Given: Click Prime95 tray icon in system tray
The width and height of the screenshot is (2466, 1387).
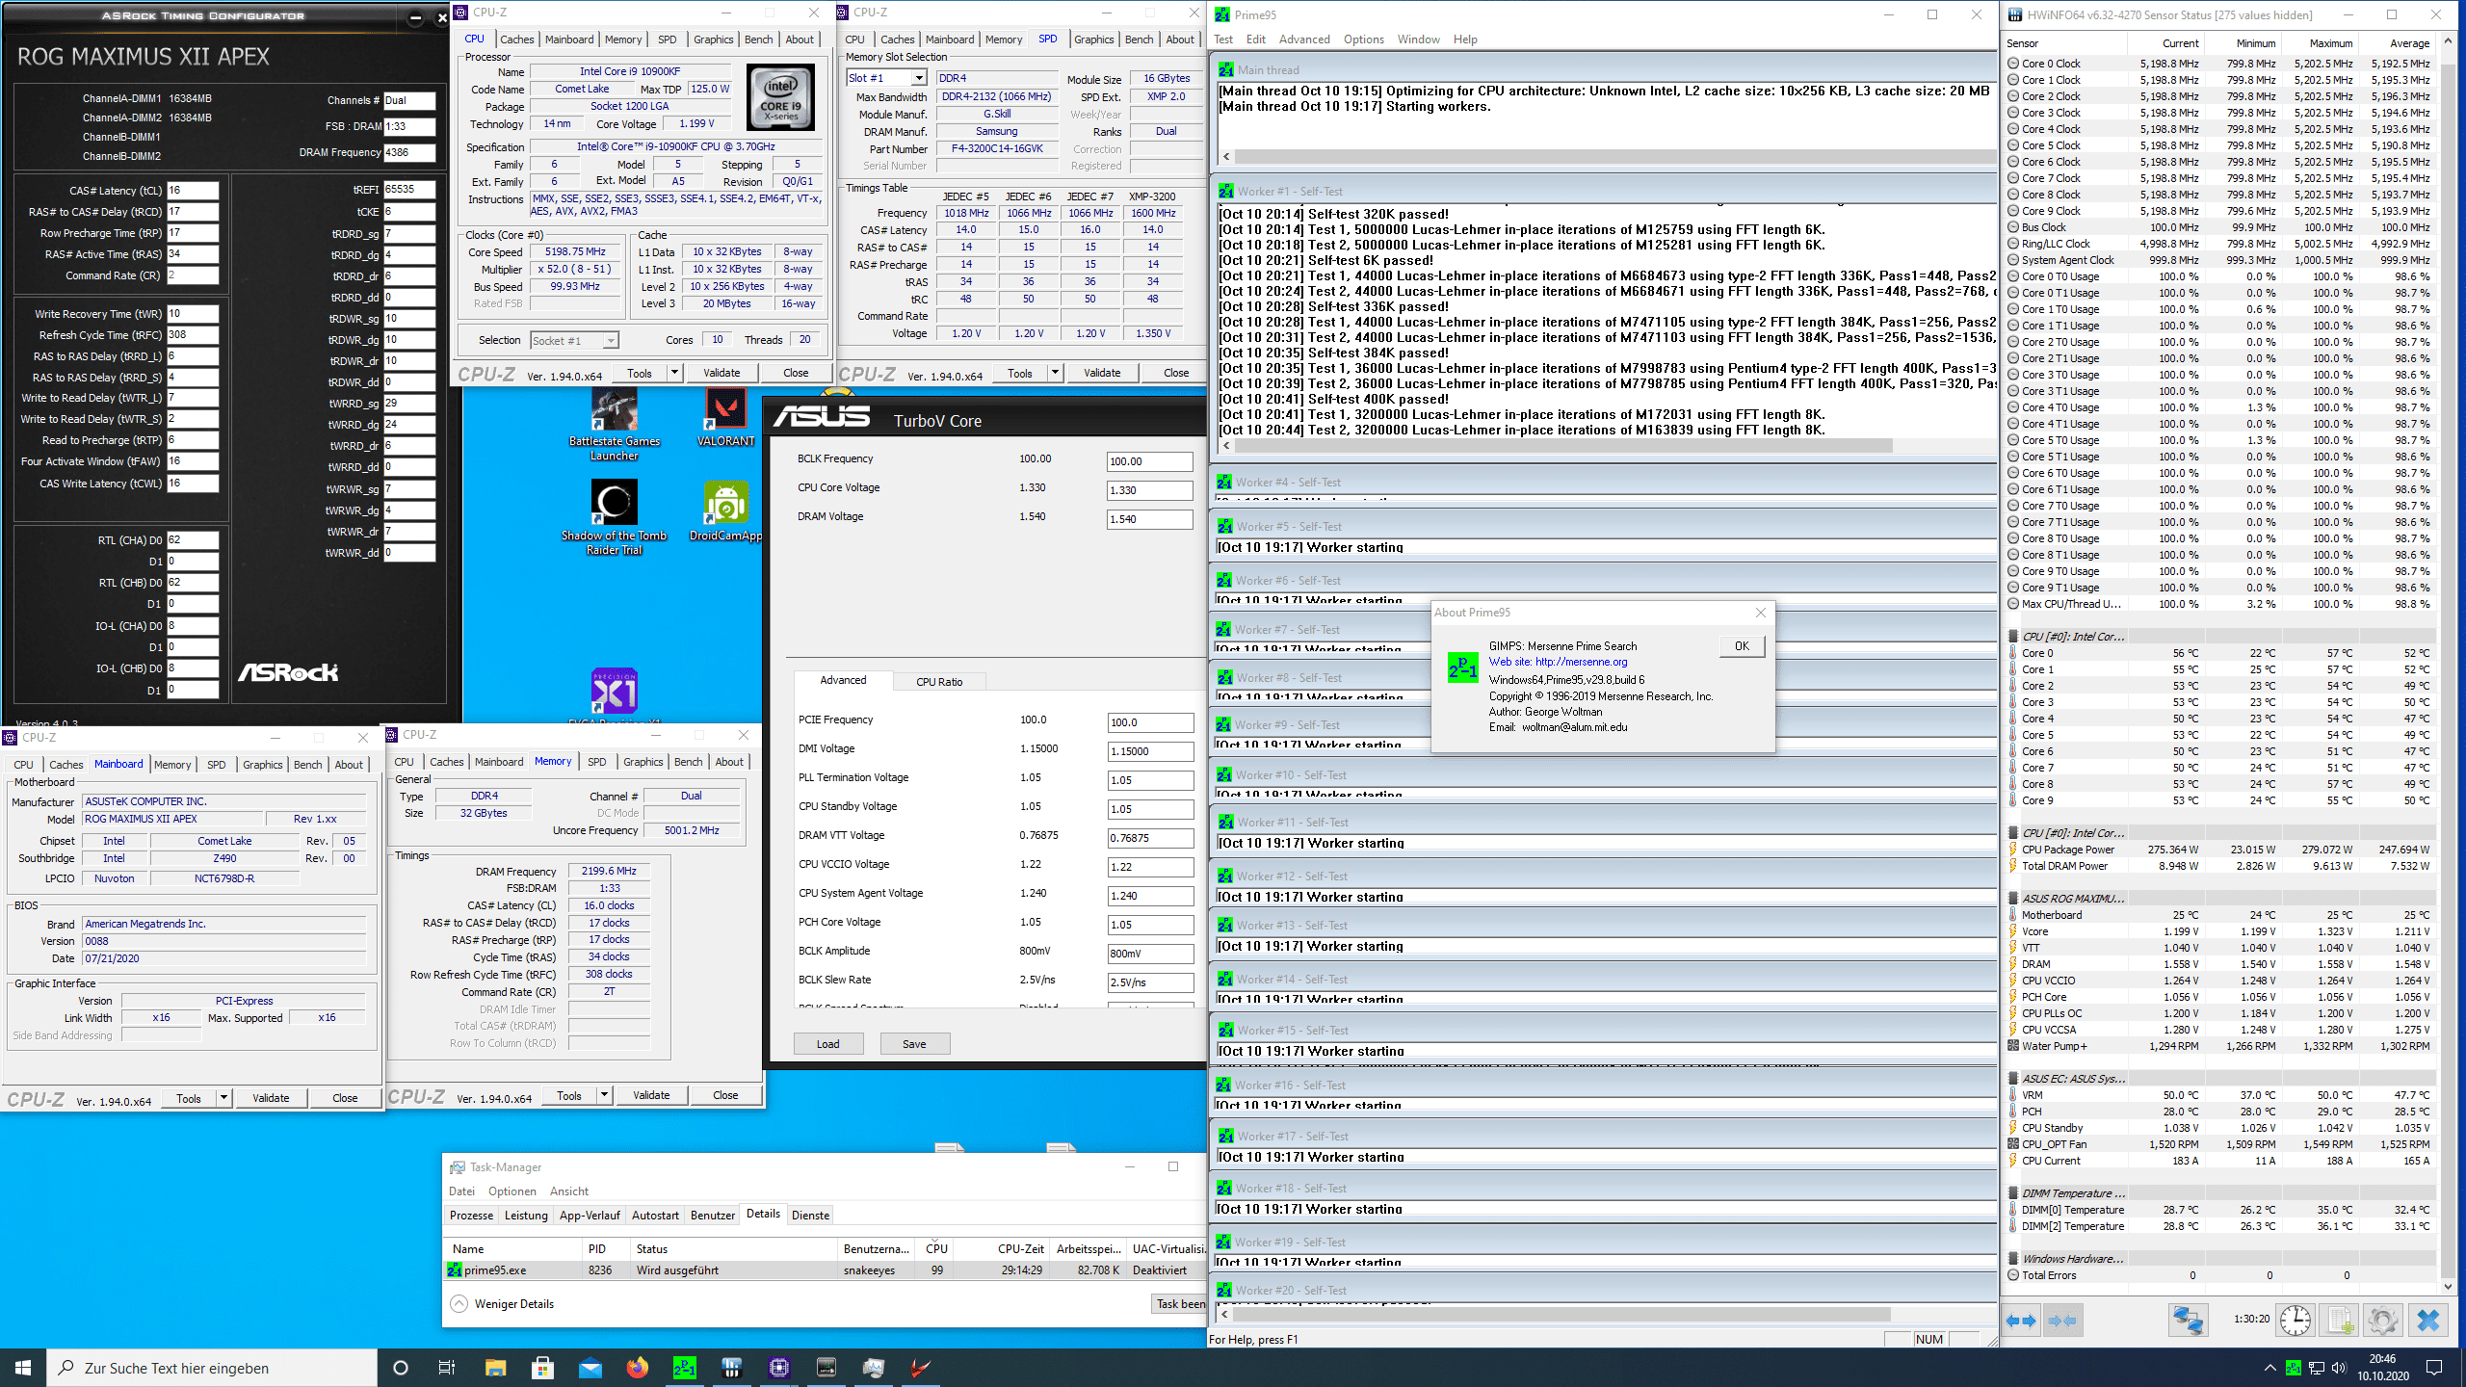Looking at the screenshot, I should tap(2294, 1368).
